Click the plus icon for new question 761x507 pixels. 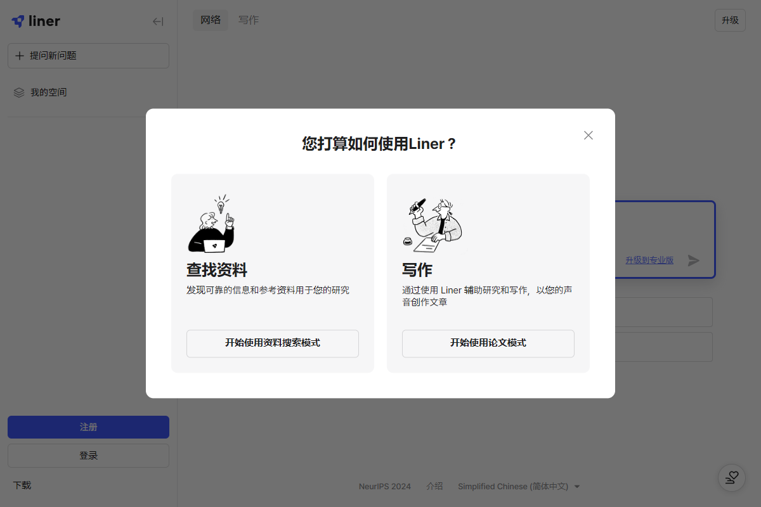[x=19, y=56]
